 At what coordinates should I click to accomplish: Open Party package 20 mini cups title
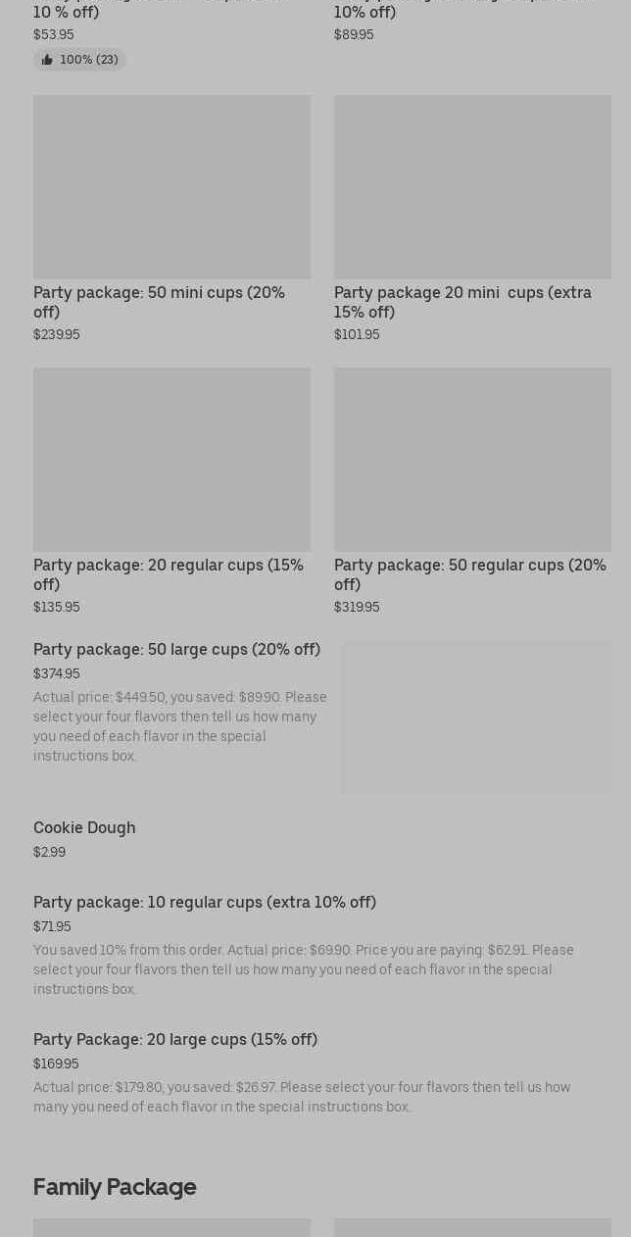pyautogui.click(x=462, y=302)
